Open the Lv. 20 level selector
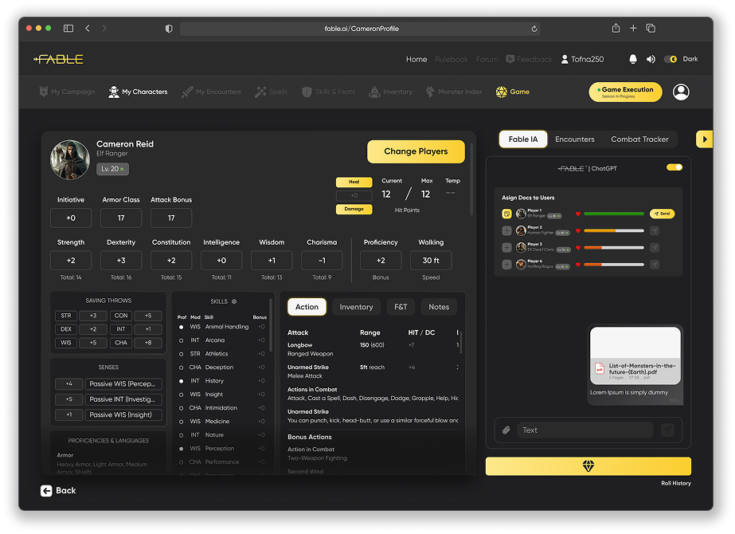735x534 pixels. click(113, 169)
